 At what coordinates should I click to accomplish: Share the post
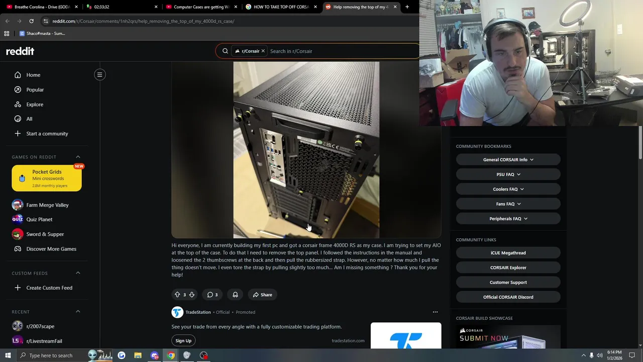click(x=262, y=295)
